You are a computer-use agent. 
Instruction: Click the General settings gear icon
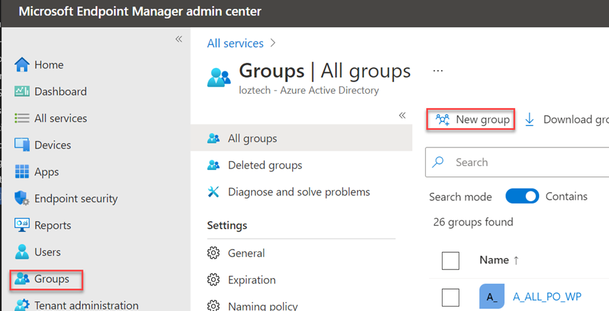tap(213, 253)
